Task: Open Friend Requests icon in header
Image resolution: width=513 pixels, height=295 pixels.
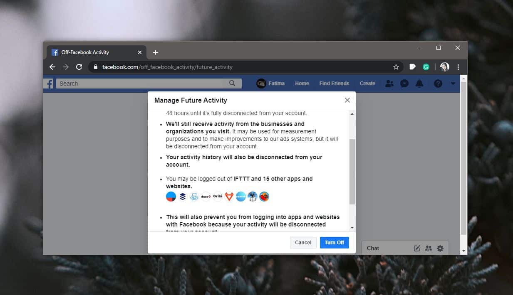Action: tap(389, 84)
